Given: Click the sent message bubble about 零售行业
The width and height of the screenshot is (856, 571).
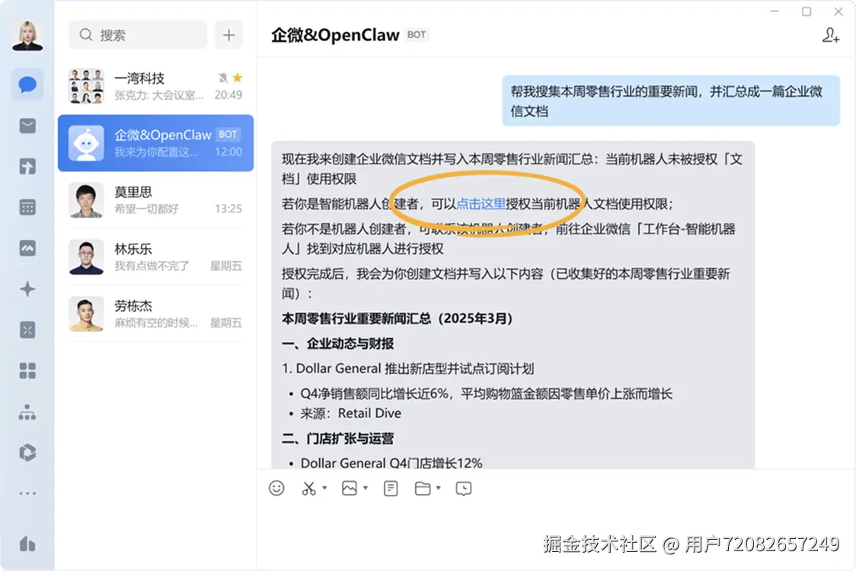Looking at the screenshot, I should click(x=671, y=101).
